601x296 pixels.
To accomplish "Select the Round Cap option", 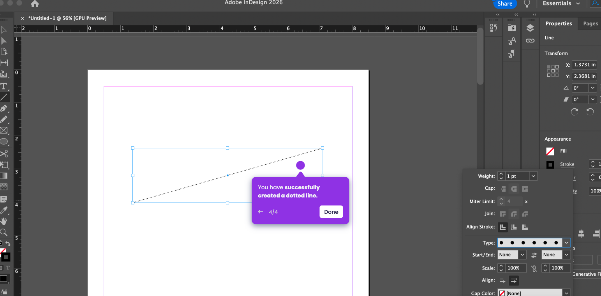I will pyautogui.click(x=514, y=189).
